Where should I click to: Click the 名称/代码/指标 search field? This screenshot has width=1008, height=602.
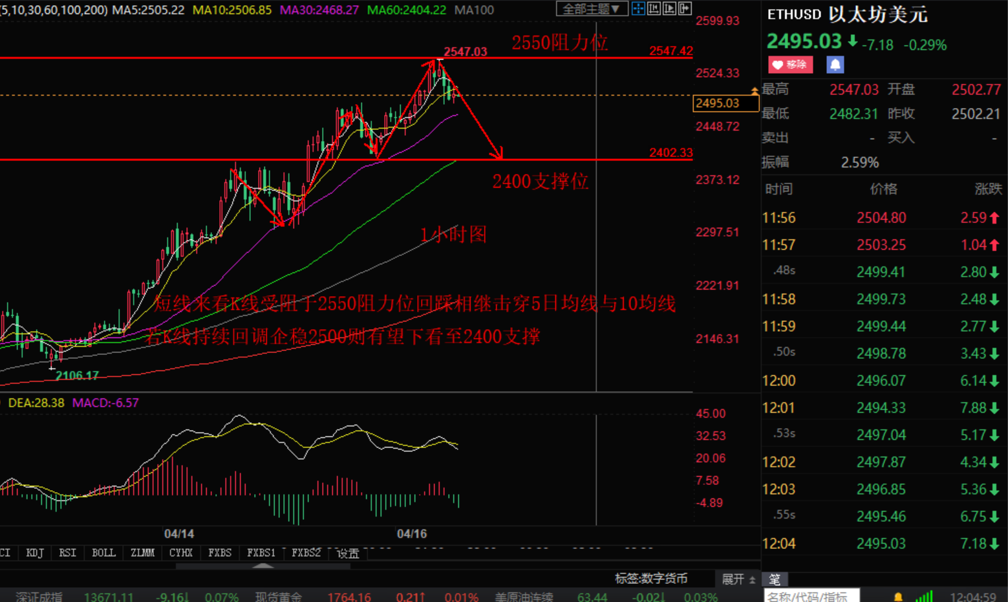(x=812, y=596)
